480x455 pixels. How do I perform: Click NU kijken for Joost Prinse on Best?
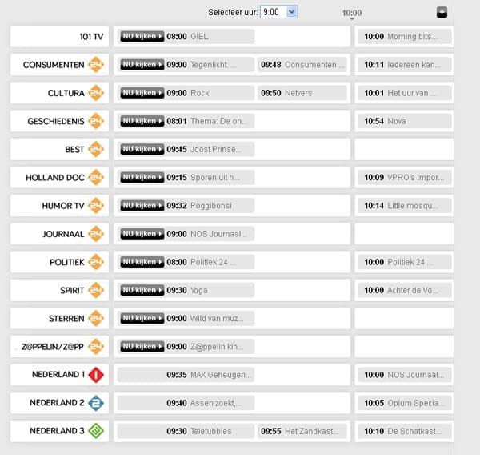(142, 149)
